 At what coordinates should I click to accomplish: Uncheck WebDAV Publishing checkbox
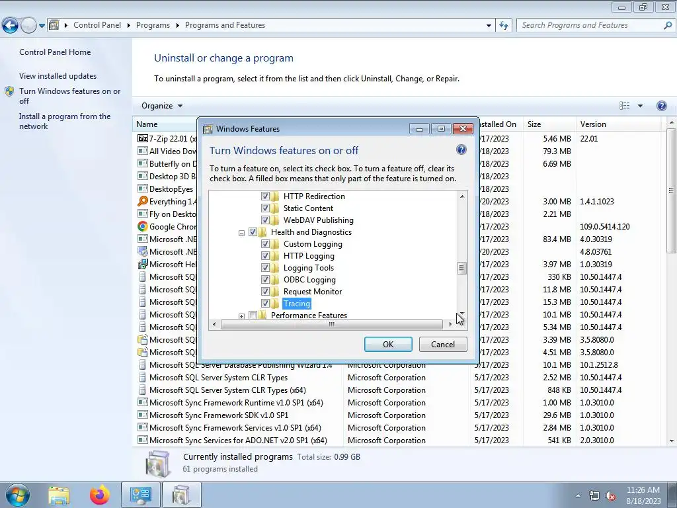[265, 220]
